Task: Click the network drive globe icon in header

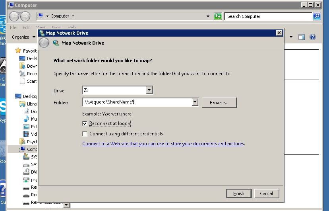Action: 56,43
